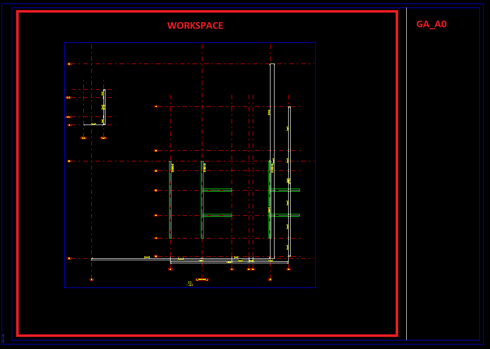Pick the lower green beam on the right side

coord(285,215)
